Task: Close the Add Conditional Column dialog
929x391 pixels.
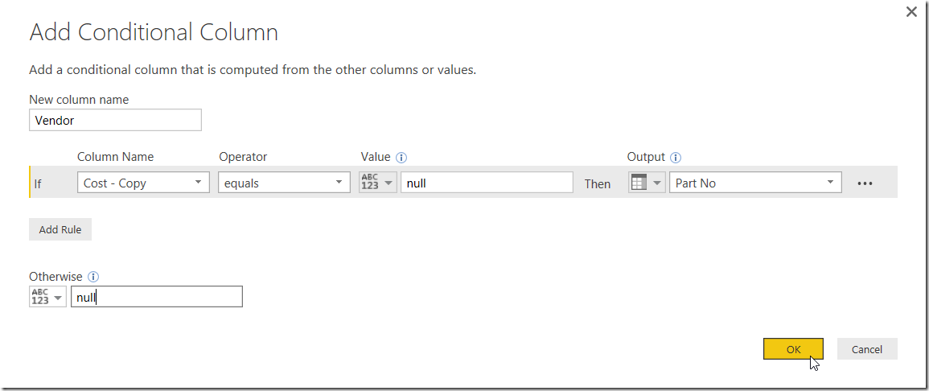Action: (x=912, y=12)
